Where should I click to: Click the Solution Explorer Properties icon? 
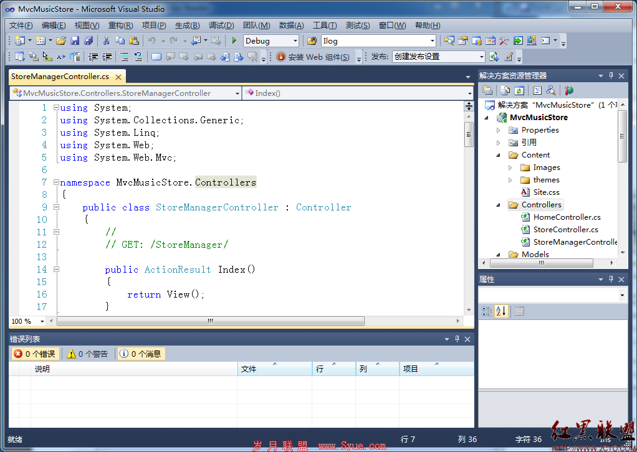pyautogui.click(x=487, y=90)
